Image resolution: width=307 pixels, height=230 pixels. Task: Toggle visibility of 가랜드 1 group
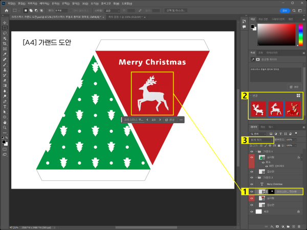click(x=252, y=151)
